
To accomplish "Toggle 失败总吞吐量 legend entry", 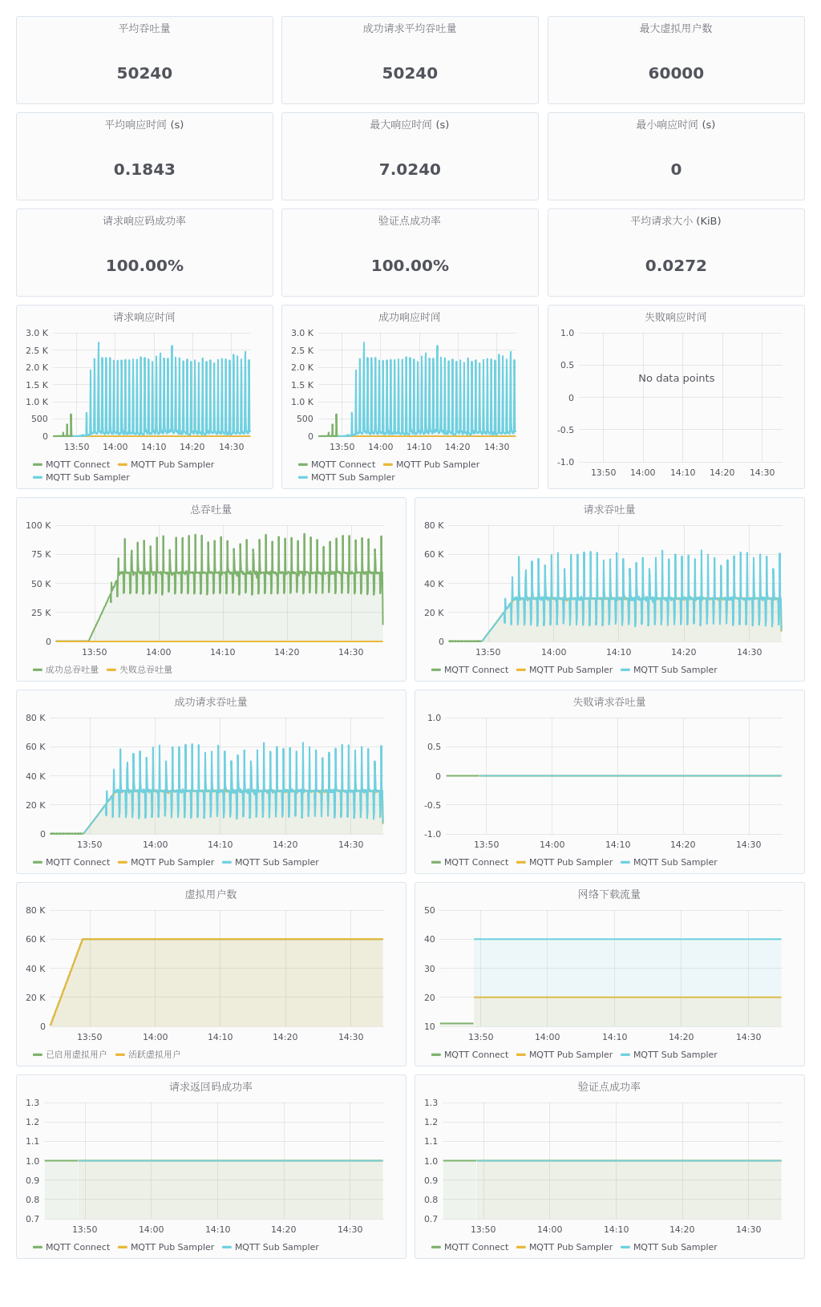I will pyautogui.click(x=146, y=670).
